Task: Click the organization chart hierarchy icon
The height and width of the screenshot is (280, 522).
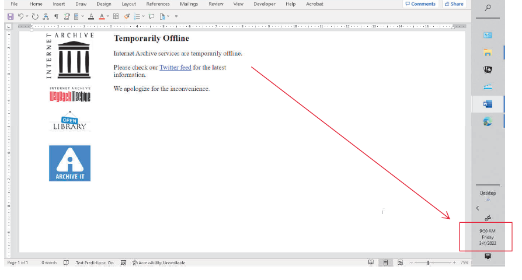Action: pos(46,16)
